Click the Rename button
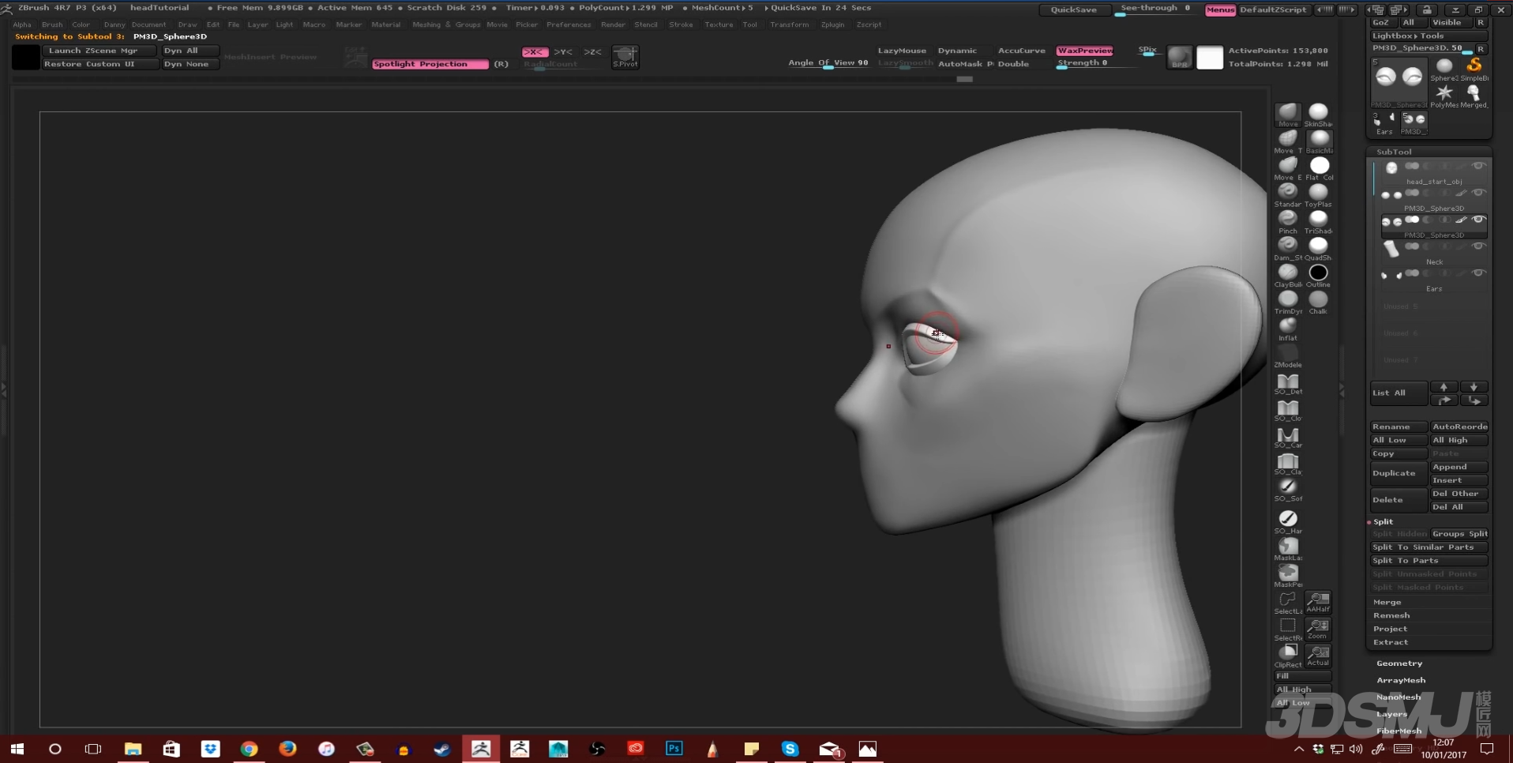 (1398, 427)
